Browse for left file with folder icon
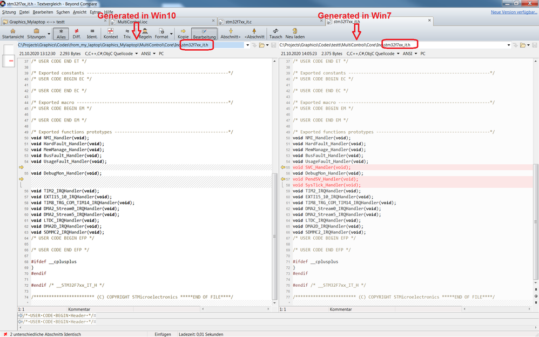 click(261, 45)
